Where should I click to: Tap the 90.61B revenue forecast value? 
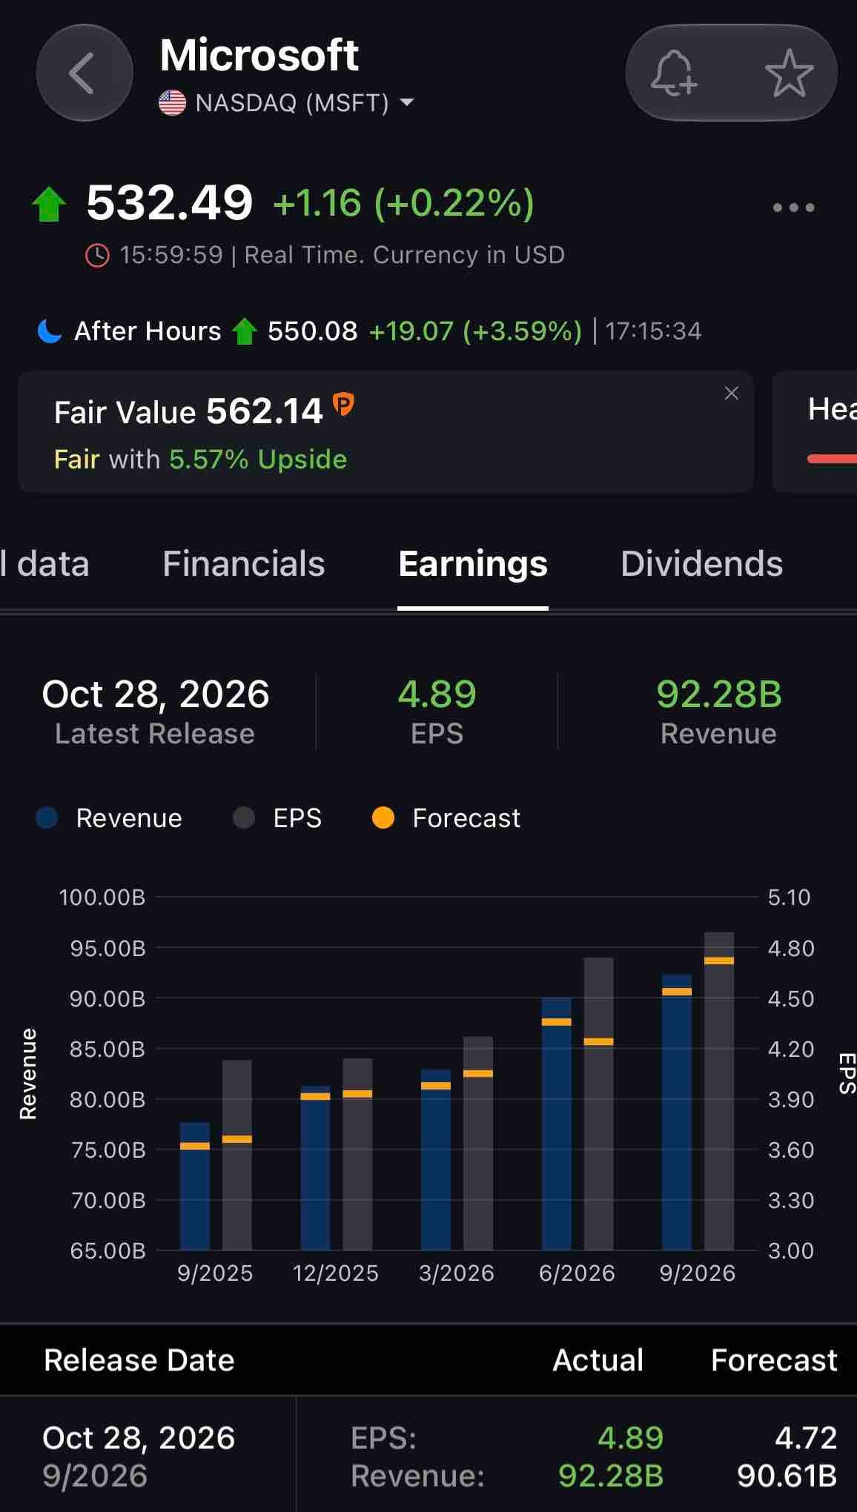click(x=787, y=1476)
